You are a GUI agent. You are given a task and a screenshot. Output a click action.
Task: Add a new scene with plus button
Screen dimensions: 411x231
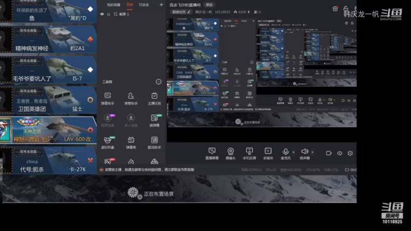point(161,5)
